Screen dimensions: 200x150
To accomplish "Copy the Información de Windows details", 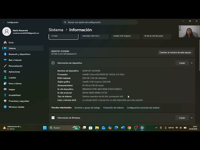I will point(182,118).
